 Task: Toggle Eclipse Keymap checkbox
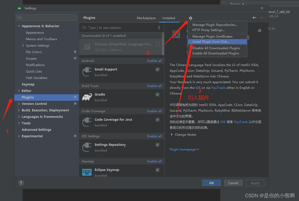(x=158, y=170)
